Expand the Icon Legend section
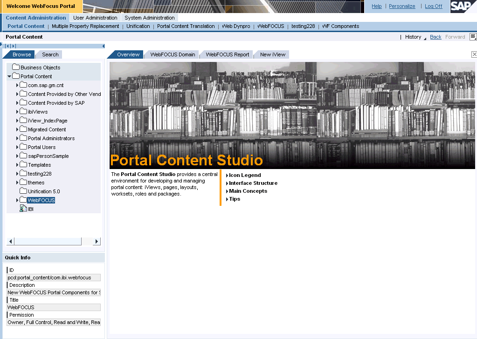Screen dimensions: 477x339 click(x=227, y=176)
